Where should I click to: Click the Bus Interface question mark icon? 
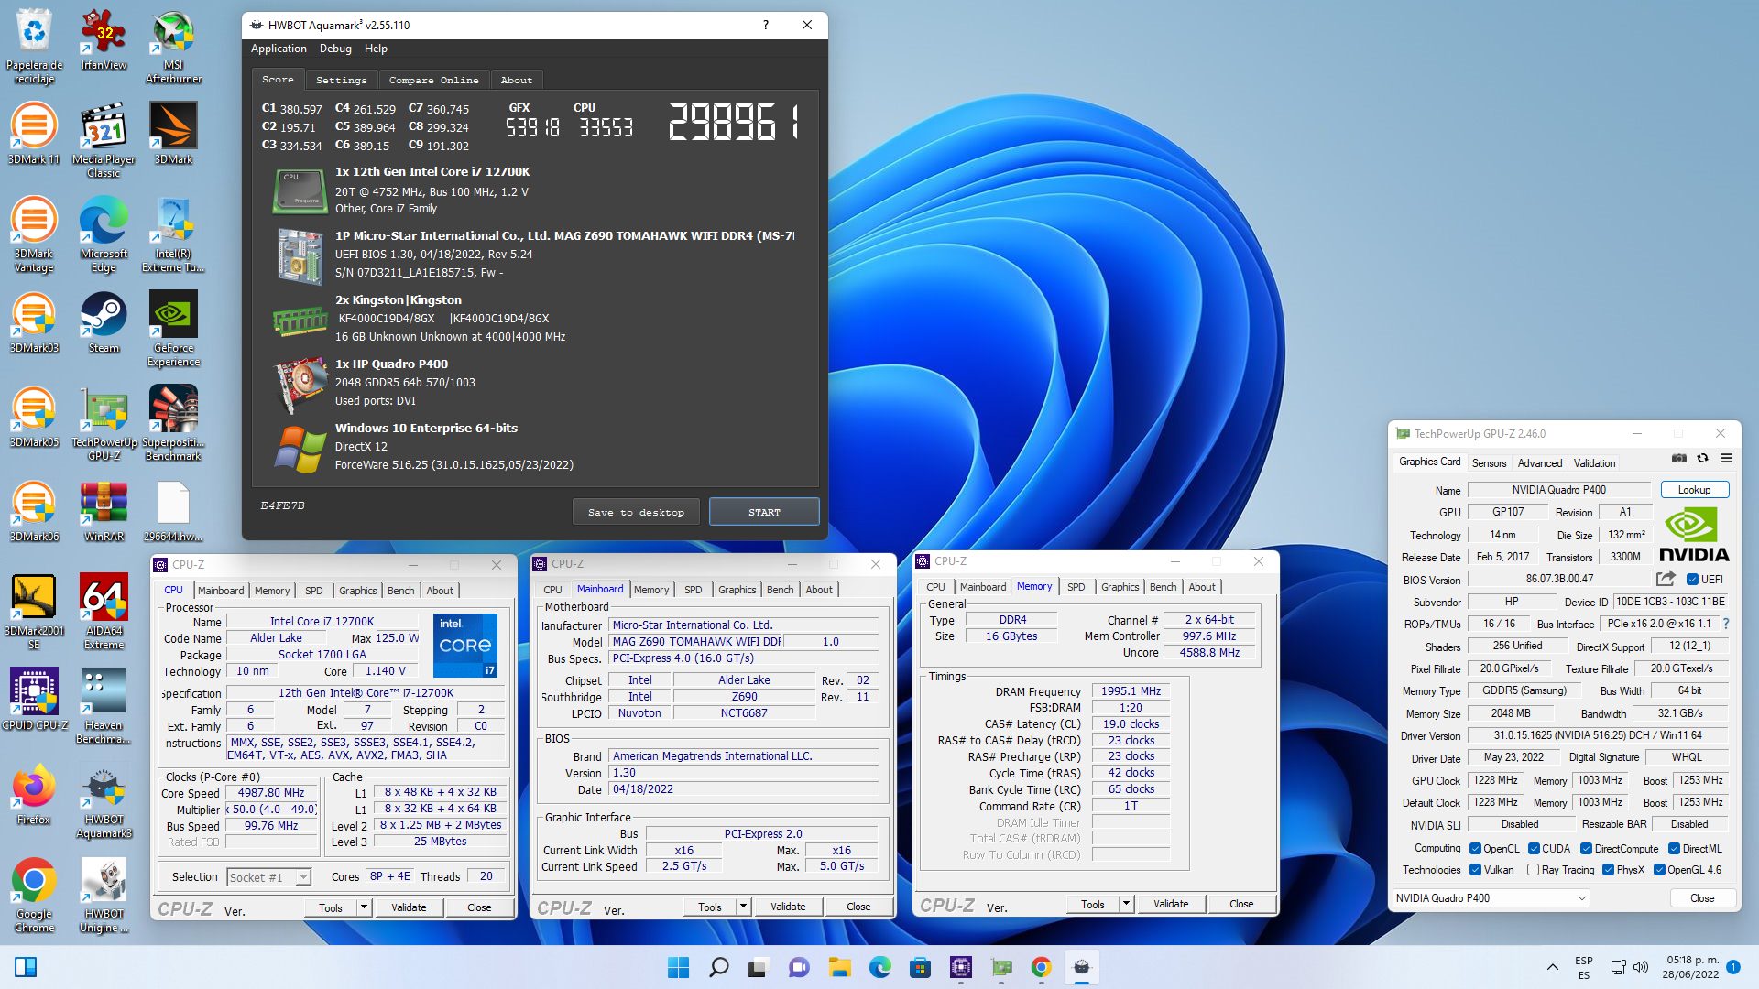[x=1726, y=624]
